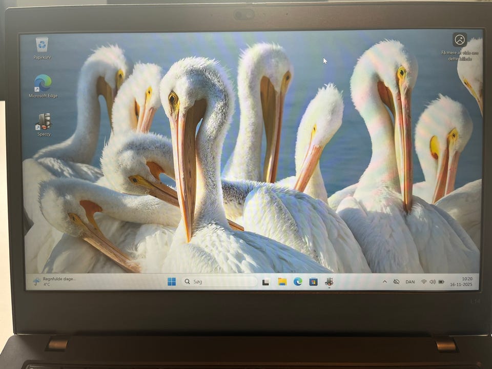
Task: Open the Windows Start menu
Action: click(x=172, y=282)
